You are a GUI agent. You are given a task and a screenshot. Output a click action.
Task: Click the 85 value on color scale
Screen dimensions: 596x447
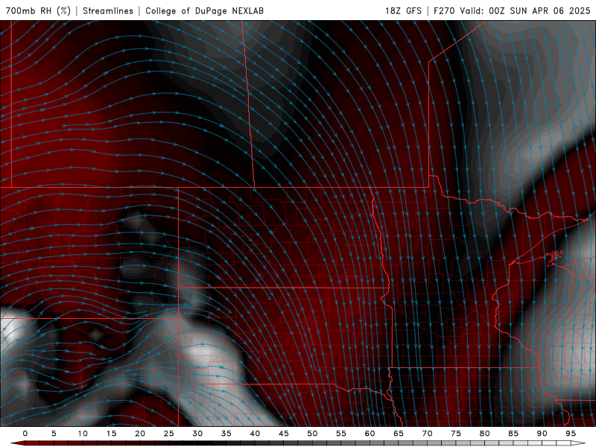[x=513, y=434]
